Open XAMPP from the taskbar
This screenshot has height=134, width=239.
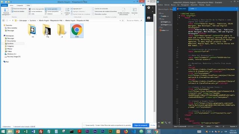(118, 131)
